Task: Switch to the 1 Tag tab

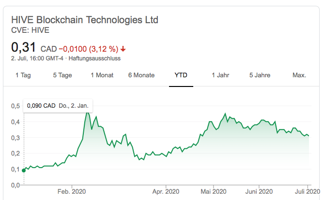Action: tap(24, 75)
